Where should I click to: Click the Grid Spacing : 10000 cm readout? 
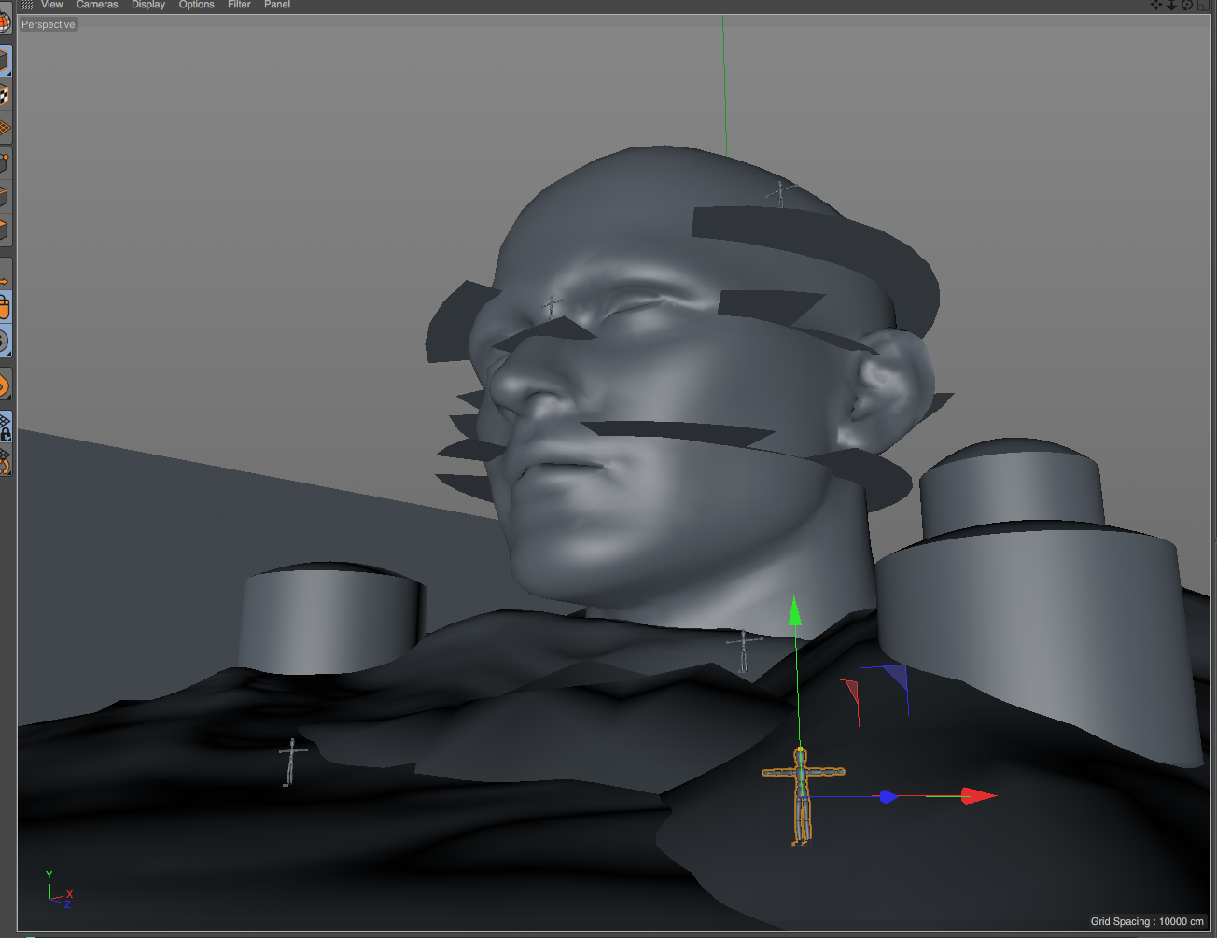click(x=1147, y=921)
